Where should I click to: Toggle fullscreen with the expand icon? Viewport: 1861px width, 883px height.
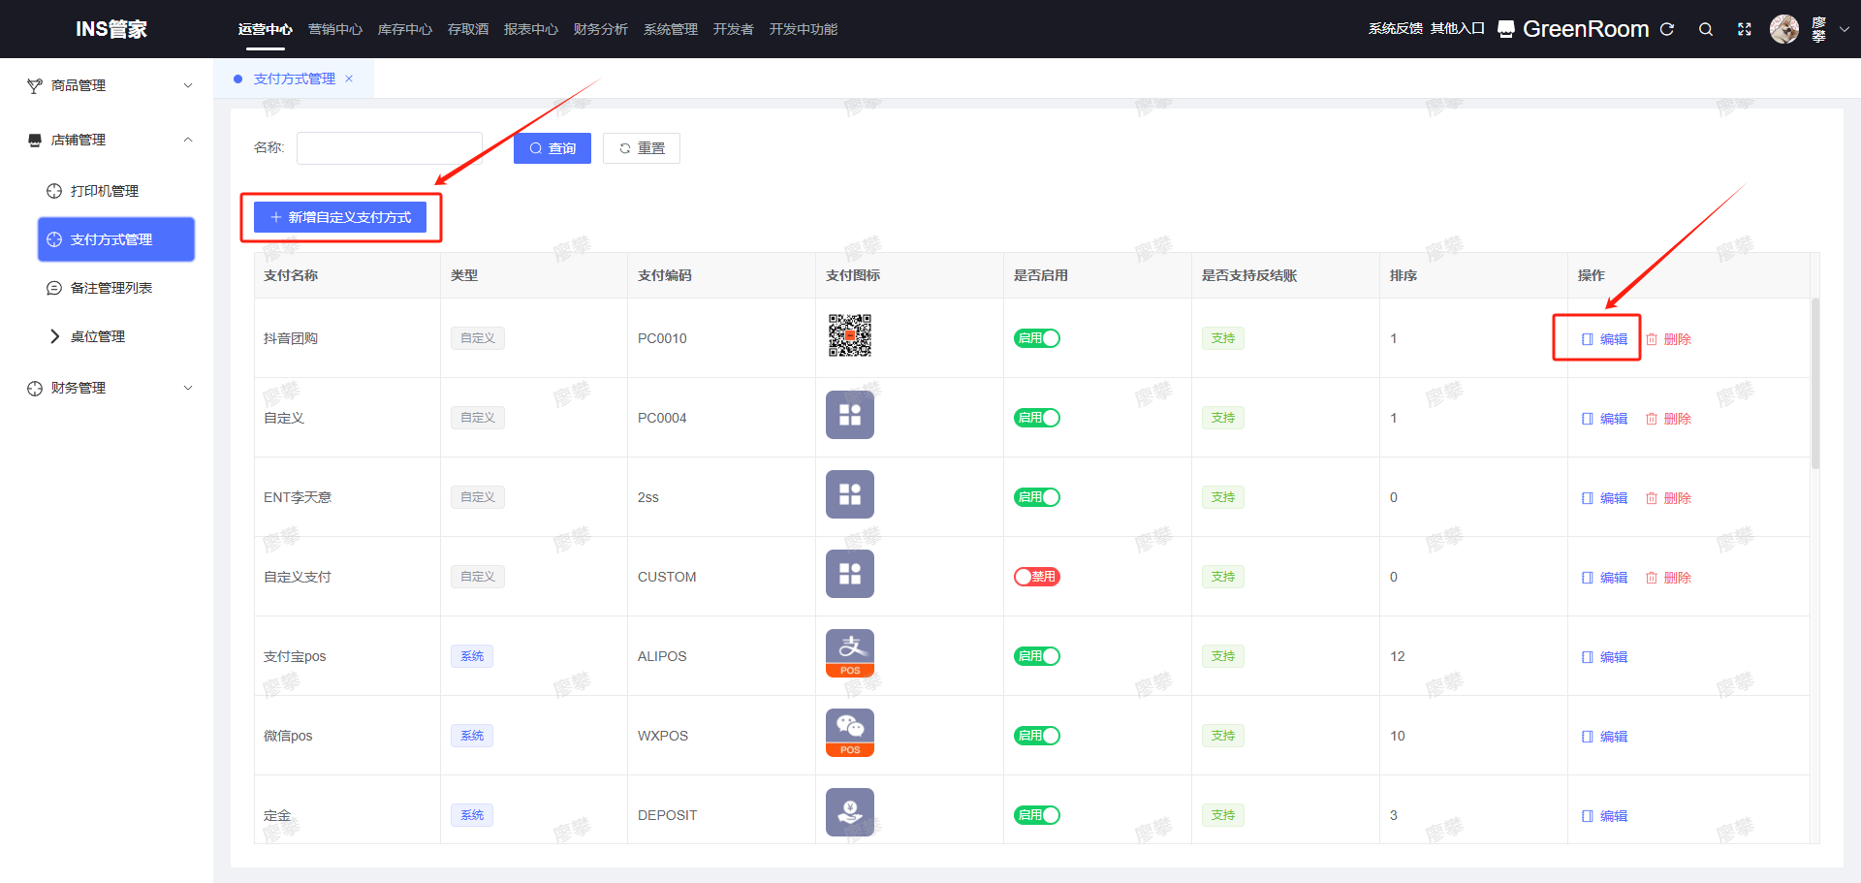point(1745,29)
